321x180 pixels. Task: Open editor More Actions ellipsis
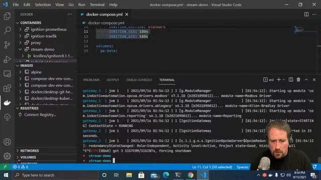point(314,14)
